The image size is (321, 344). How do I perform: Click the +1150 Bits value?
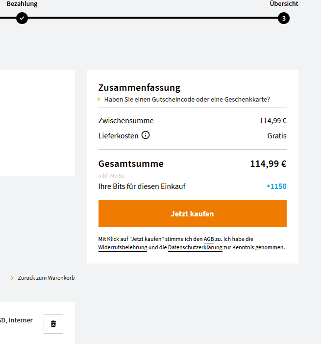276,186
